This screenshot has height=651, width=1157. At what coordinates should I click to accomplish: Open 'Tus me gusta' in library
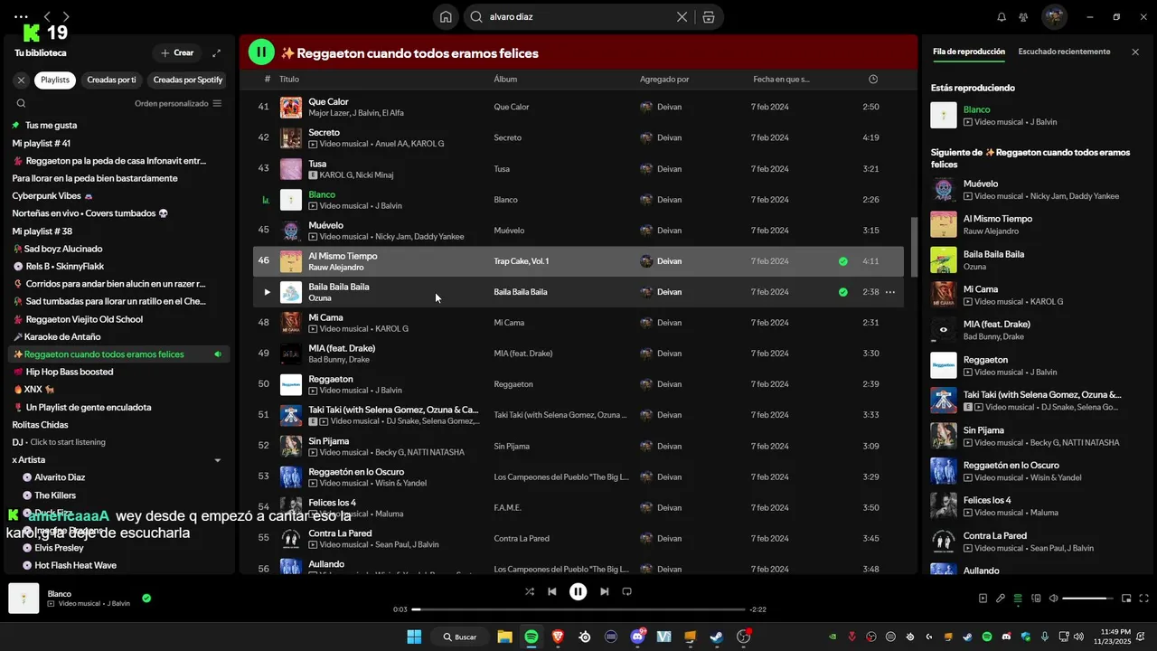[x=119, y=125]
